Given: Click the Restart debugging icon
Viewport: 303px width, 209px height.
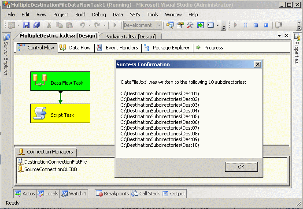Looking at the screenshot, I should pos(266,25).
